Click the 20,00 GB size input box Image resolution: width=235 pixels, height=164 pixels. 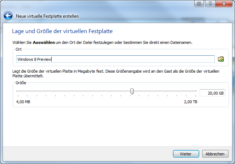coord(213,93)
